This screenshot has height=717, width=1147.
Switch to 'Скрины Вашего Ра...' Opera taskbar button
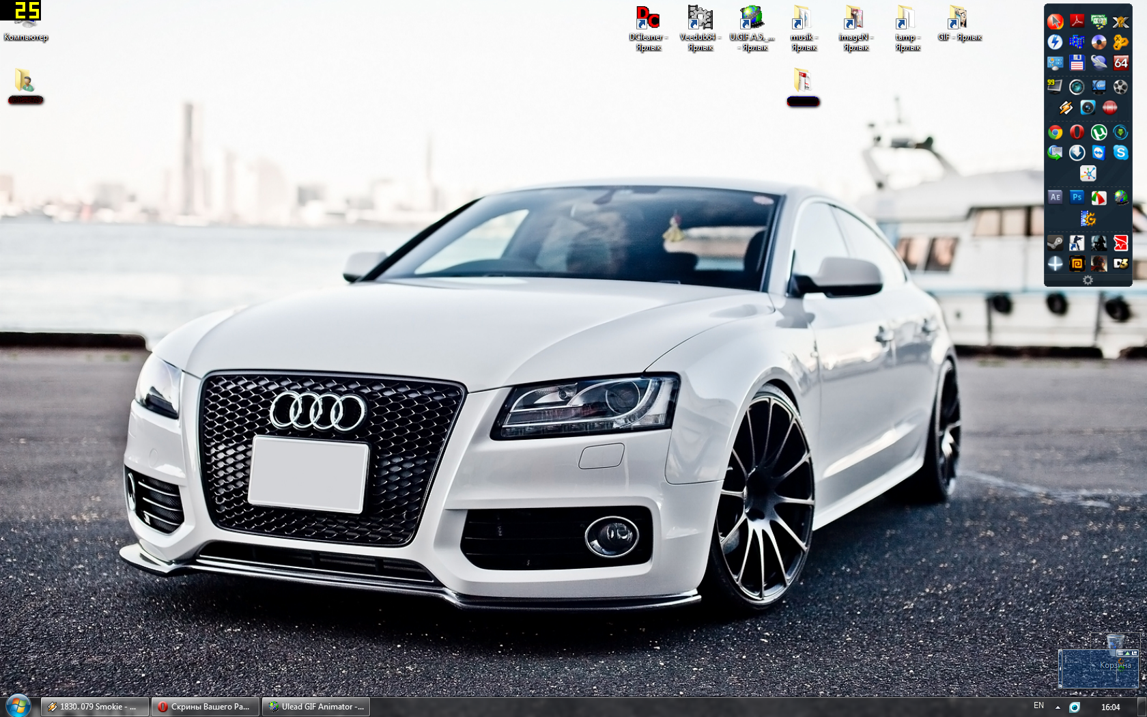pos(206,707)
